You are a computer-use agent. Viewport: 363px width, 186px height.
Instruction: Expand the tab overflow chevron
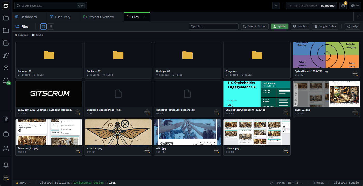(359, 16)
